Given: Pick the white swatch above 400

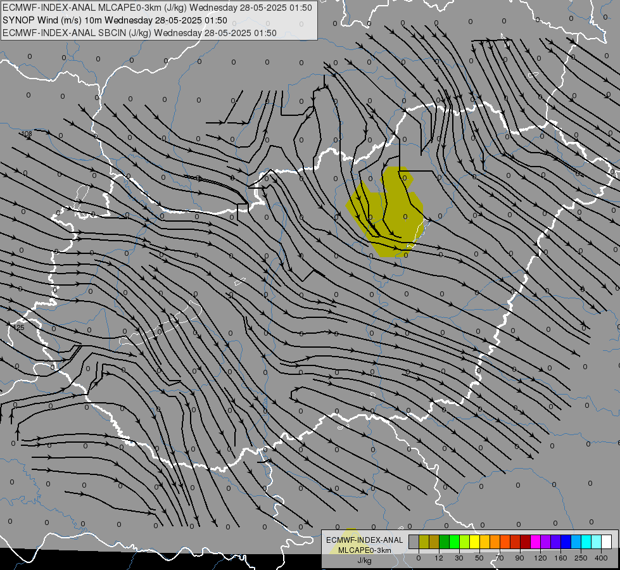Looking at the screenshot, I should coord(606,541).
